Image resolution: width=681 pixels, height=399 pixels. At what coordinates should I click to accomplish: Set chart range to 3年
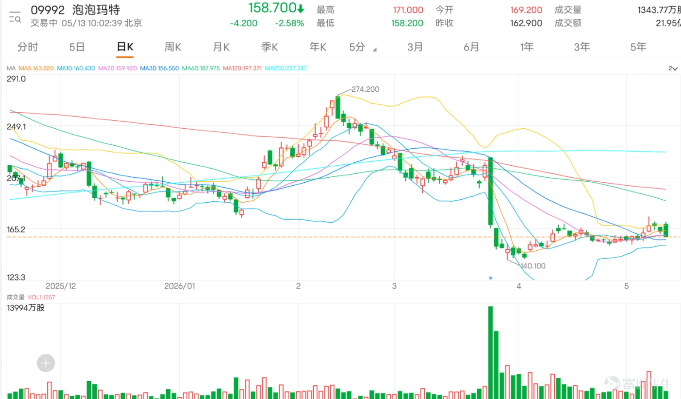pyautogui.click(x=582, y=47)
